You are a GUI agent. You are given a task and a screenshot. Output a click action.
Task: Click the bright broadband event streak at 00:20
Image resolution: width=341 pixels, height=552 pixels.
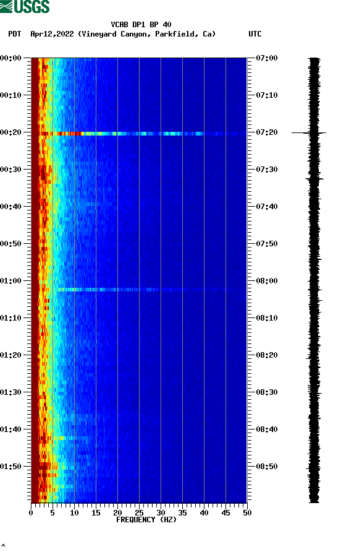pos(139,134)
